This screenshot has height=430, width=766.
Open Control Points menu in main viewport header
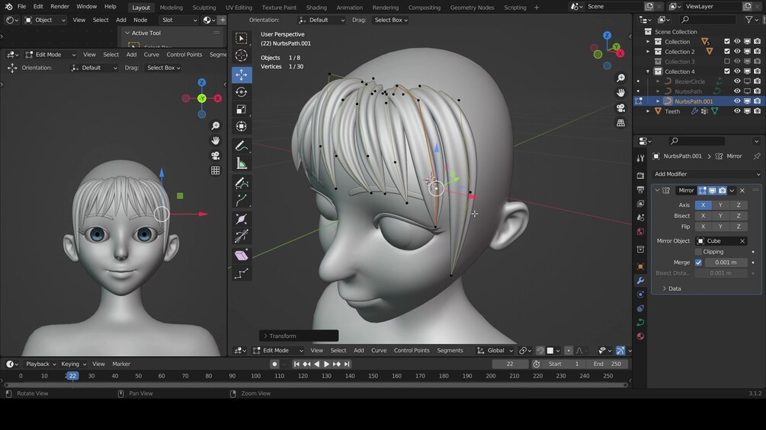(x=412, y=351)
